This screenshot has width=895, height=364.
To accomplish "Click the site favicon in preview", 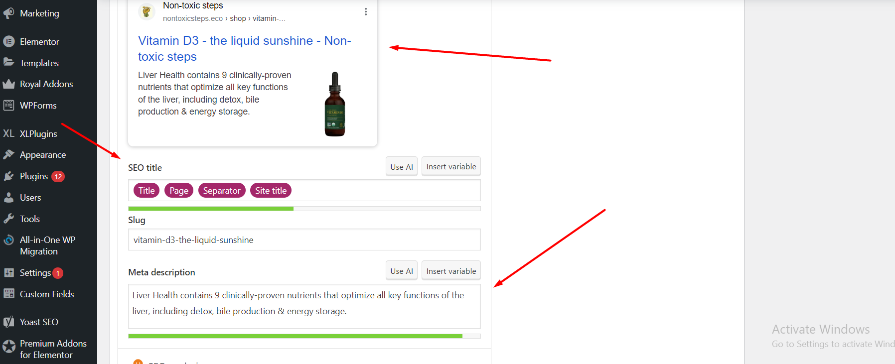I will point(147,11).
